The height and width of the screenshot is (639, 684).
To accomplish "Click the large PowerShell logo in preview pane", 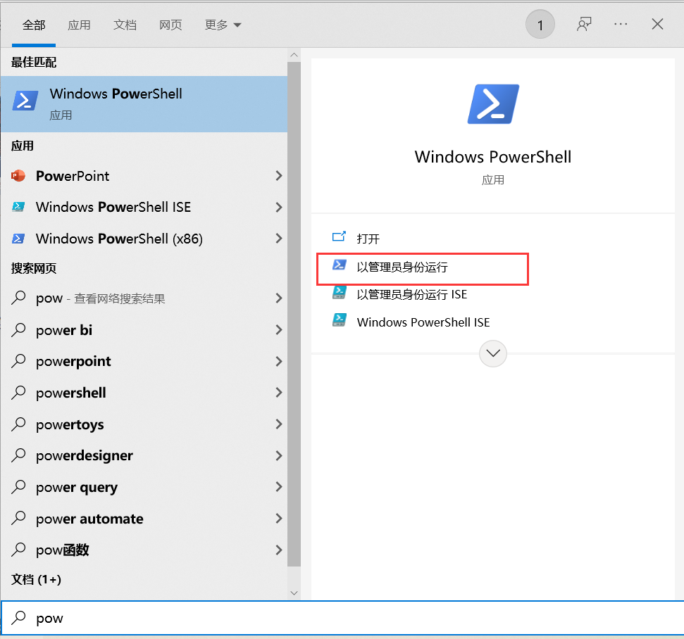I will pos(493,104).
